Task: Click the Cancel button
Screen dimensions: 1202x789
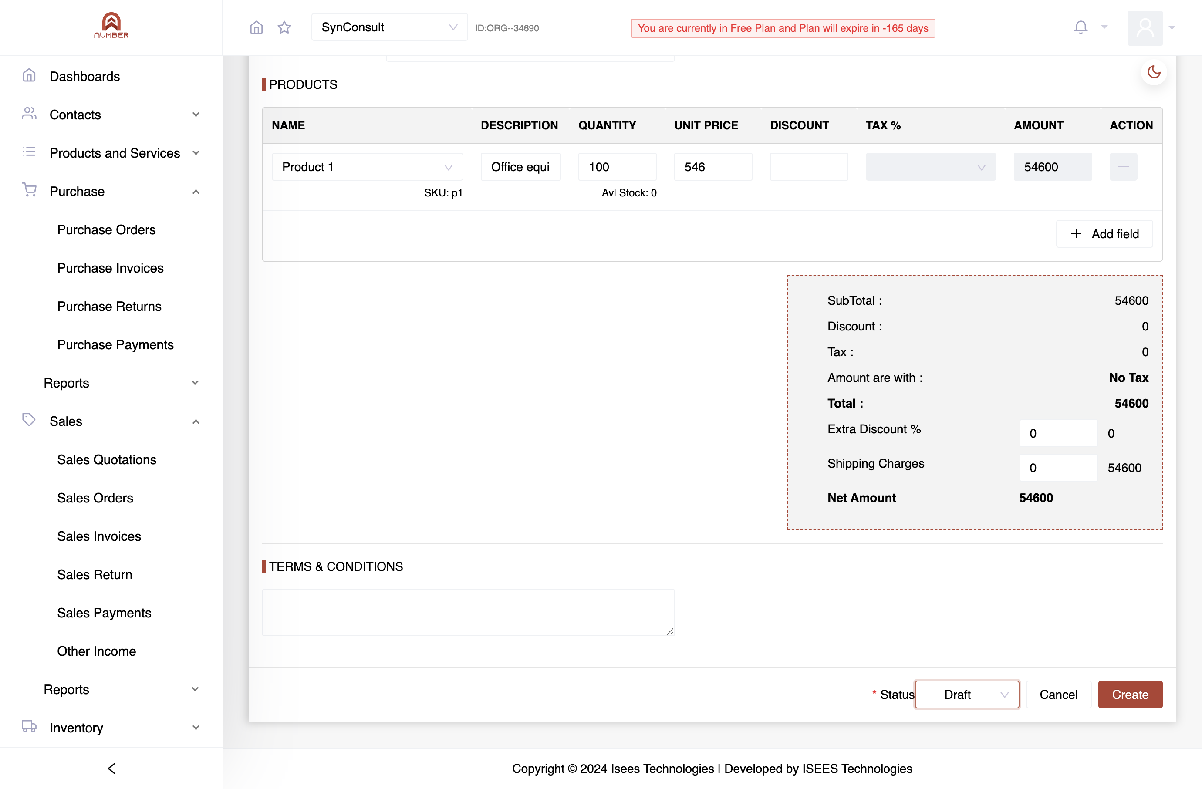Action: [x=1058, y=694]
